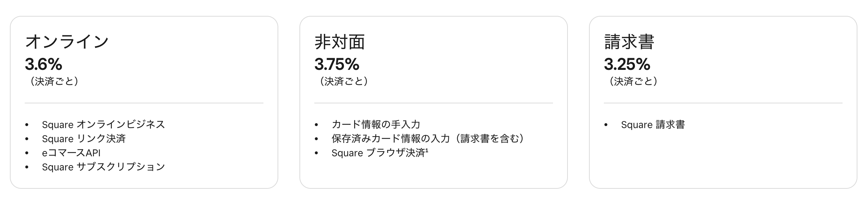
Task: Click the footnote 1 superscript marker
Action: [x=427, y=151]
